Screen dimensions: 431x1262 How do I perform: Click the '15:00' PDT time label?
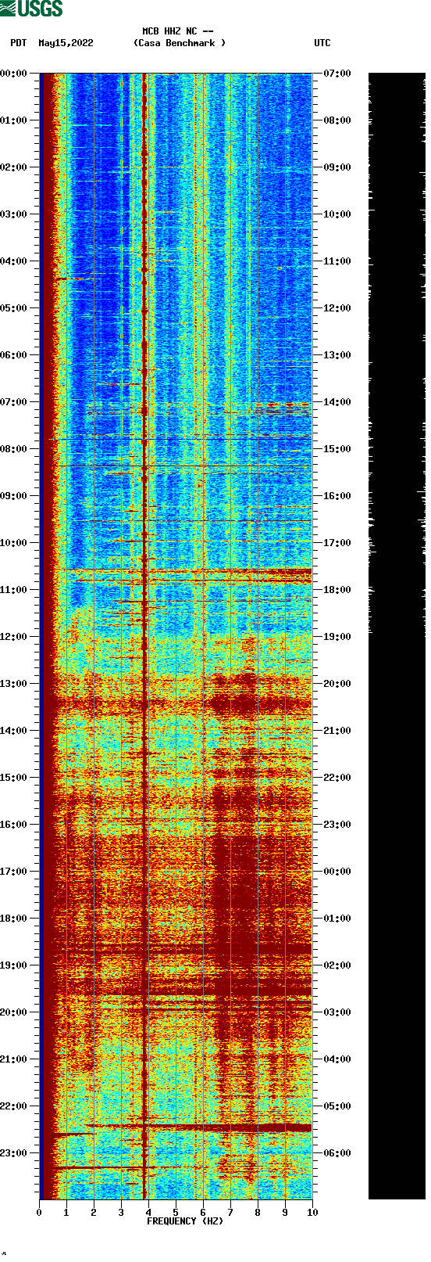(13, 778)
